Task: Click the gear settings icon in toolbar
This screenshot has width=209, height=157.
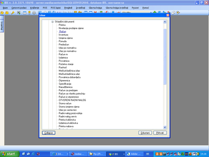Action: 34,13
